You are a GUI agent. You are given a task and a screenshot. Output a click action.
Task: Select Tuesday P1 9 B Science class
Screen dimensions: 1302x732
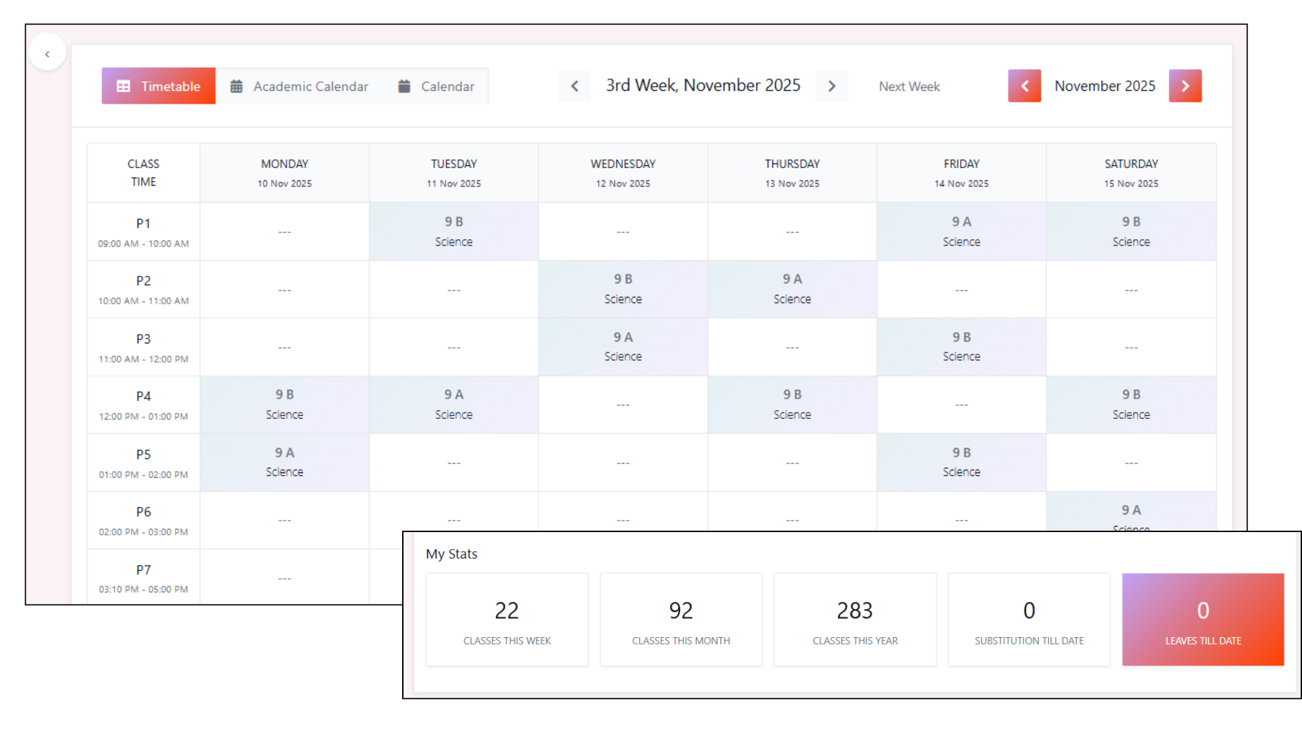pyautogui.click(x=454, y=232)
